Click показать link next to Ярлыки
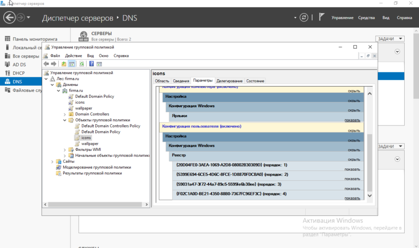The height and width of the screenshot is (248, 419). (x=352, y=120)
